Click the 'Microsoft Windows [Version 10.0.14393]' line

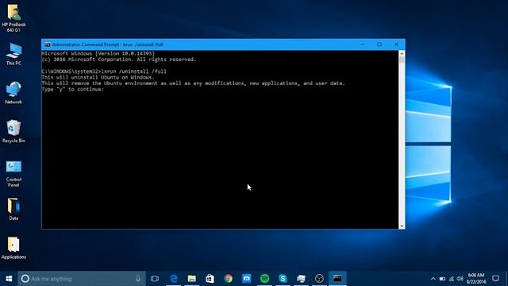pyautogui.click(x=98, y=53)
